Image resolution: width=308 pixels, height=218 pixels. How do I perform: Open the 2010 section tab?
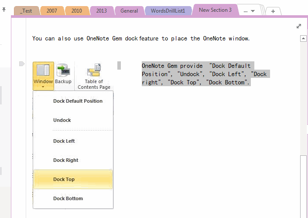tap(77, 11)
